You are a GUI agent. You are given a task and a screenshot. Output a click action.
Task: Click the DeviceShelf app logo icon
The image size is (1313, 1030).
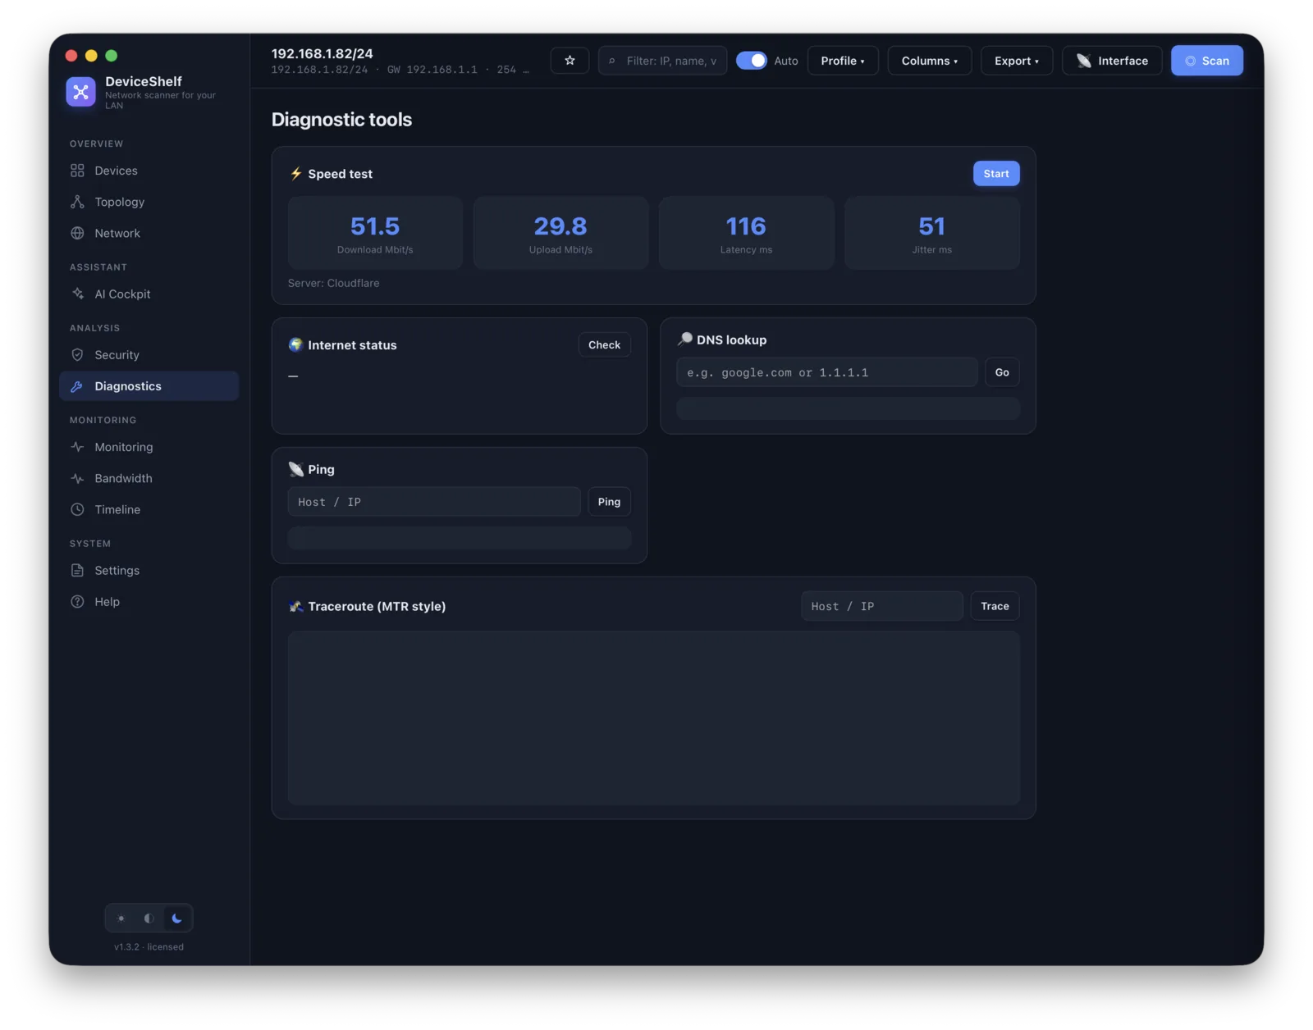point(80,92)
